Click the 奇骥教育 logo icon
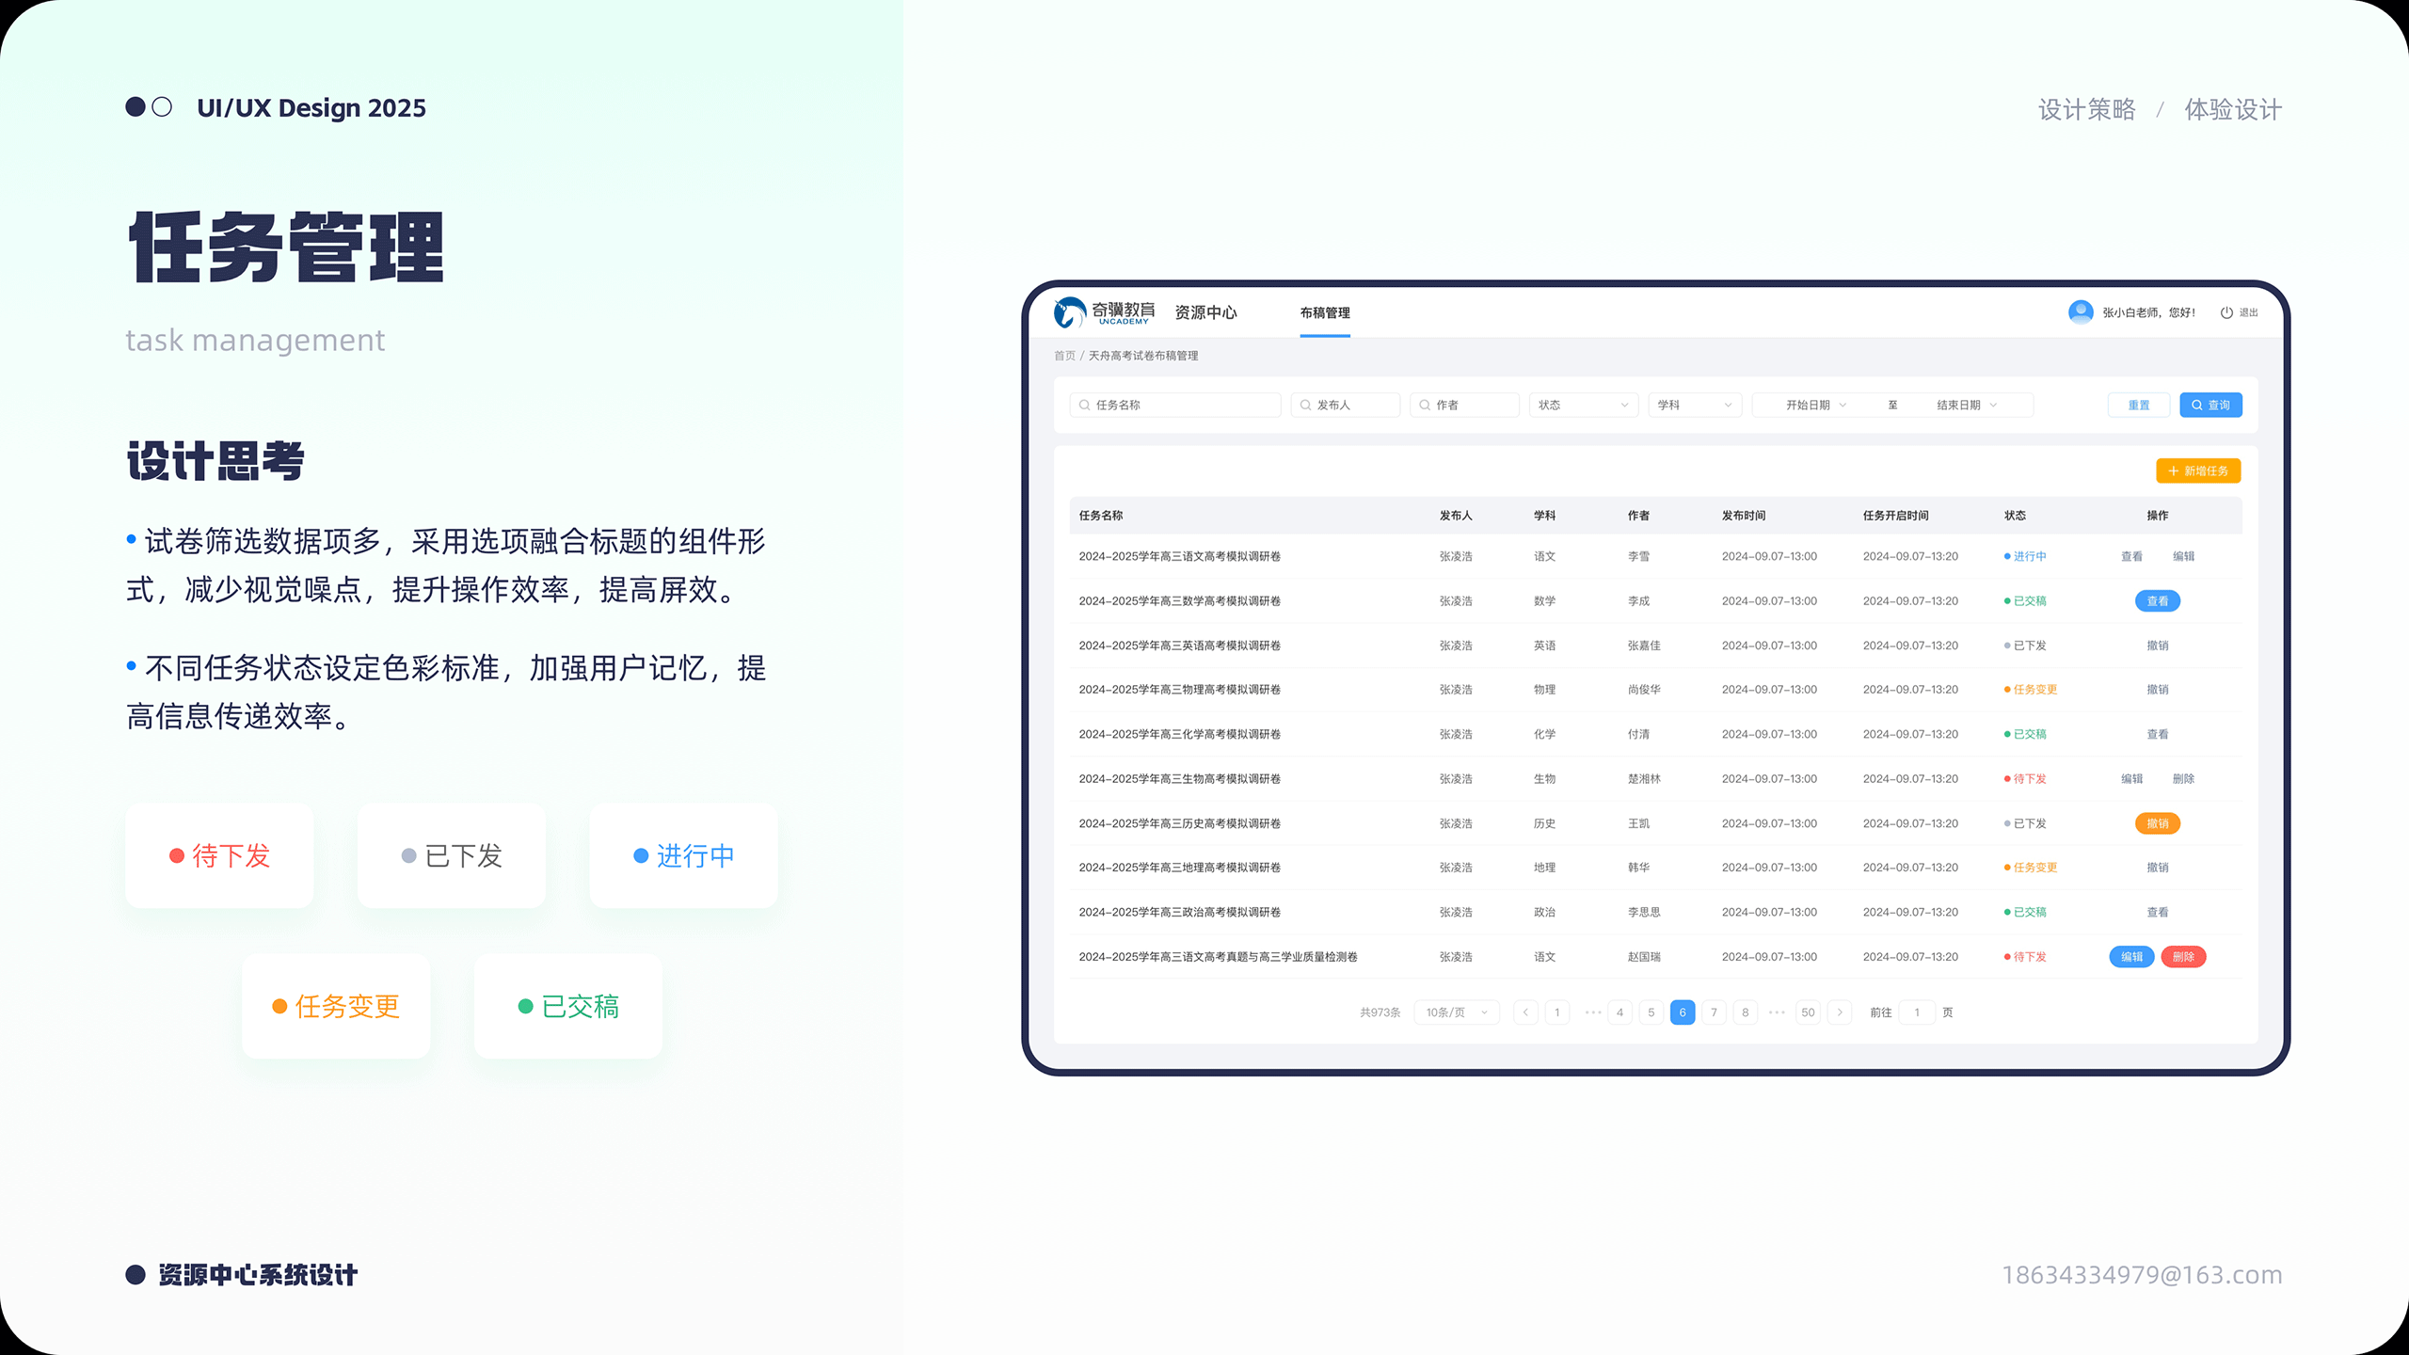2409x1355 pixels. point(1070,312)
